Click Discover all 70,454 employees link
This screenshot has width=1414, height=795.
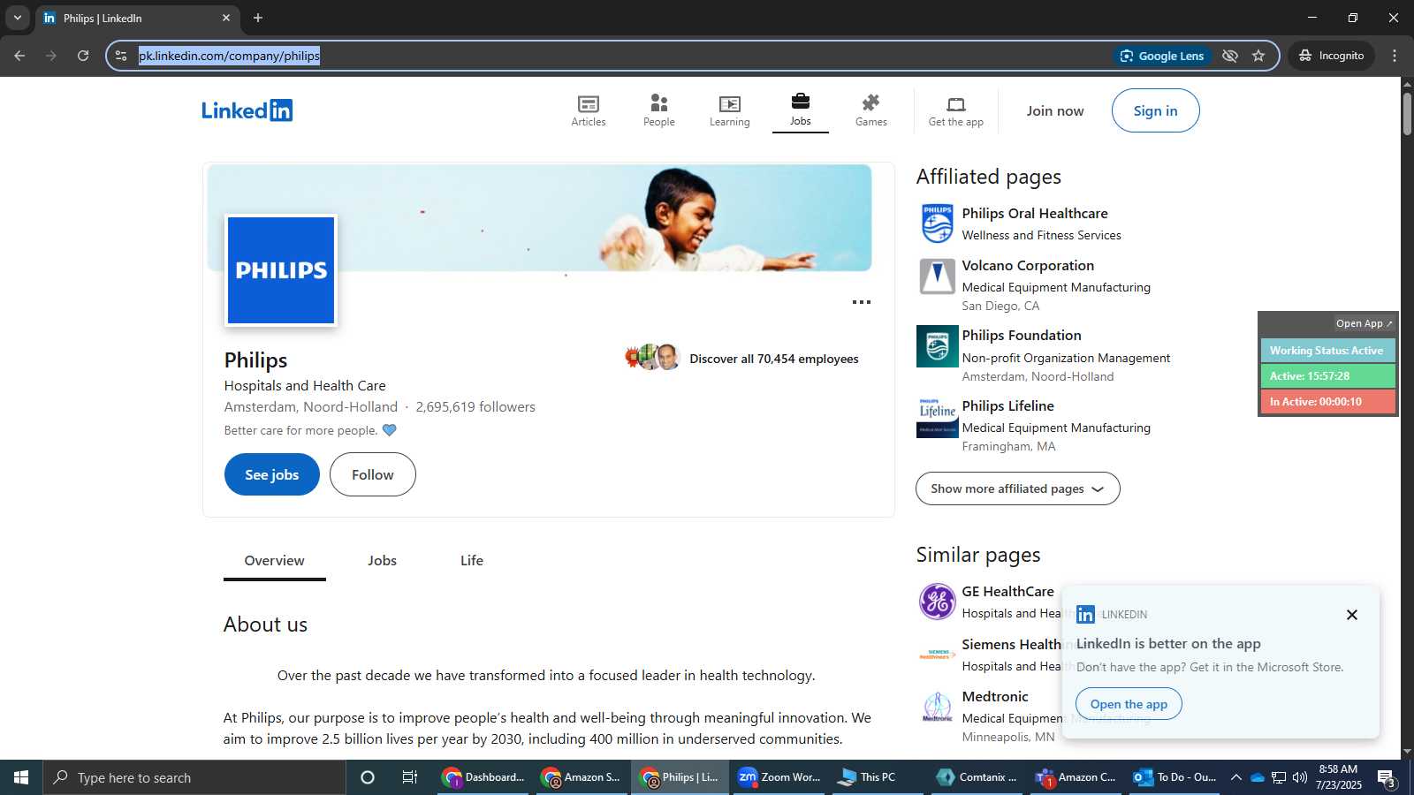pyautogui.click(x=773, y=359)
